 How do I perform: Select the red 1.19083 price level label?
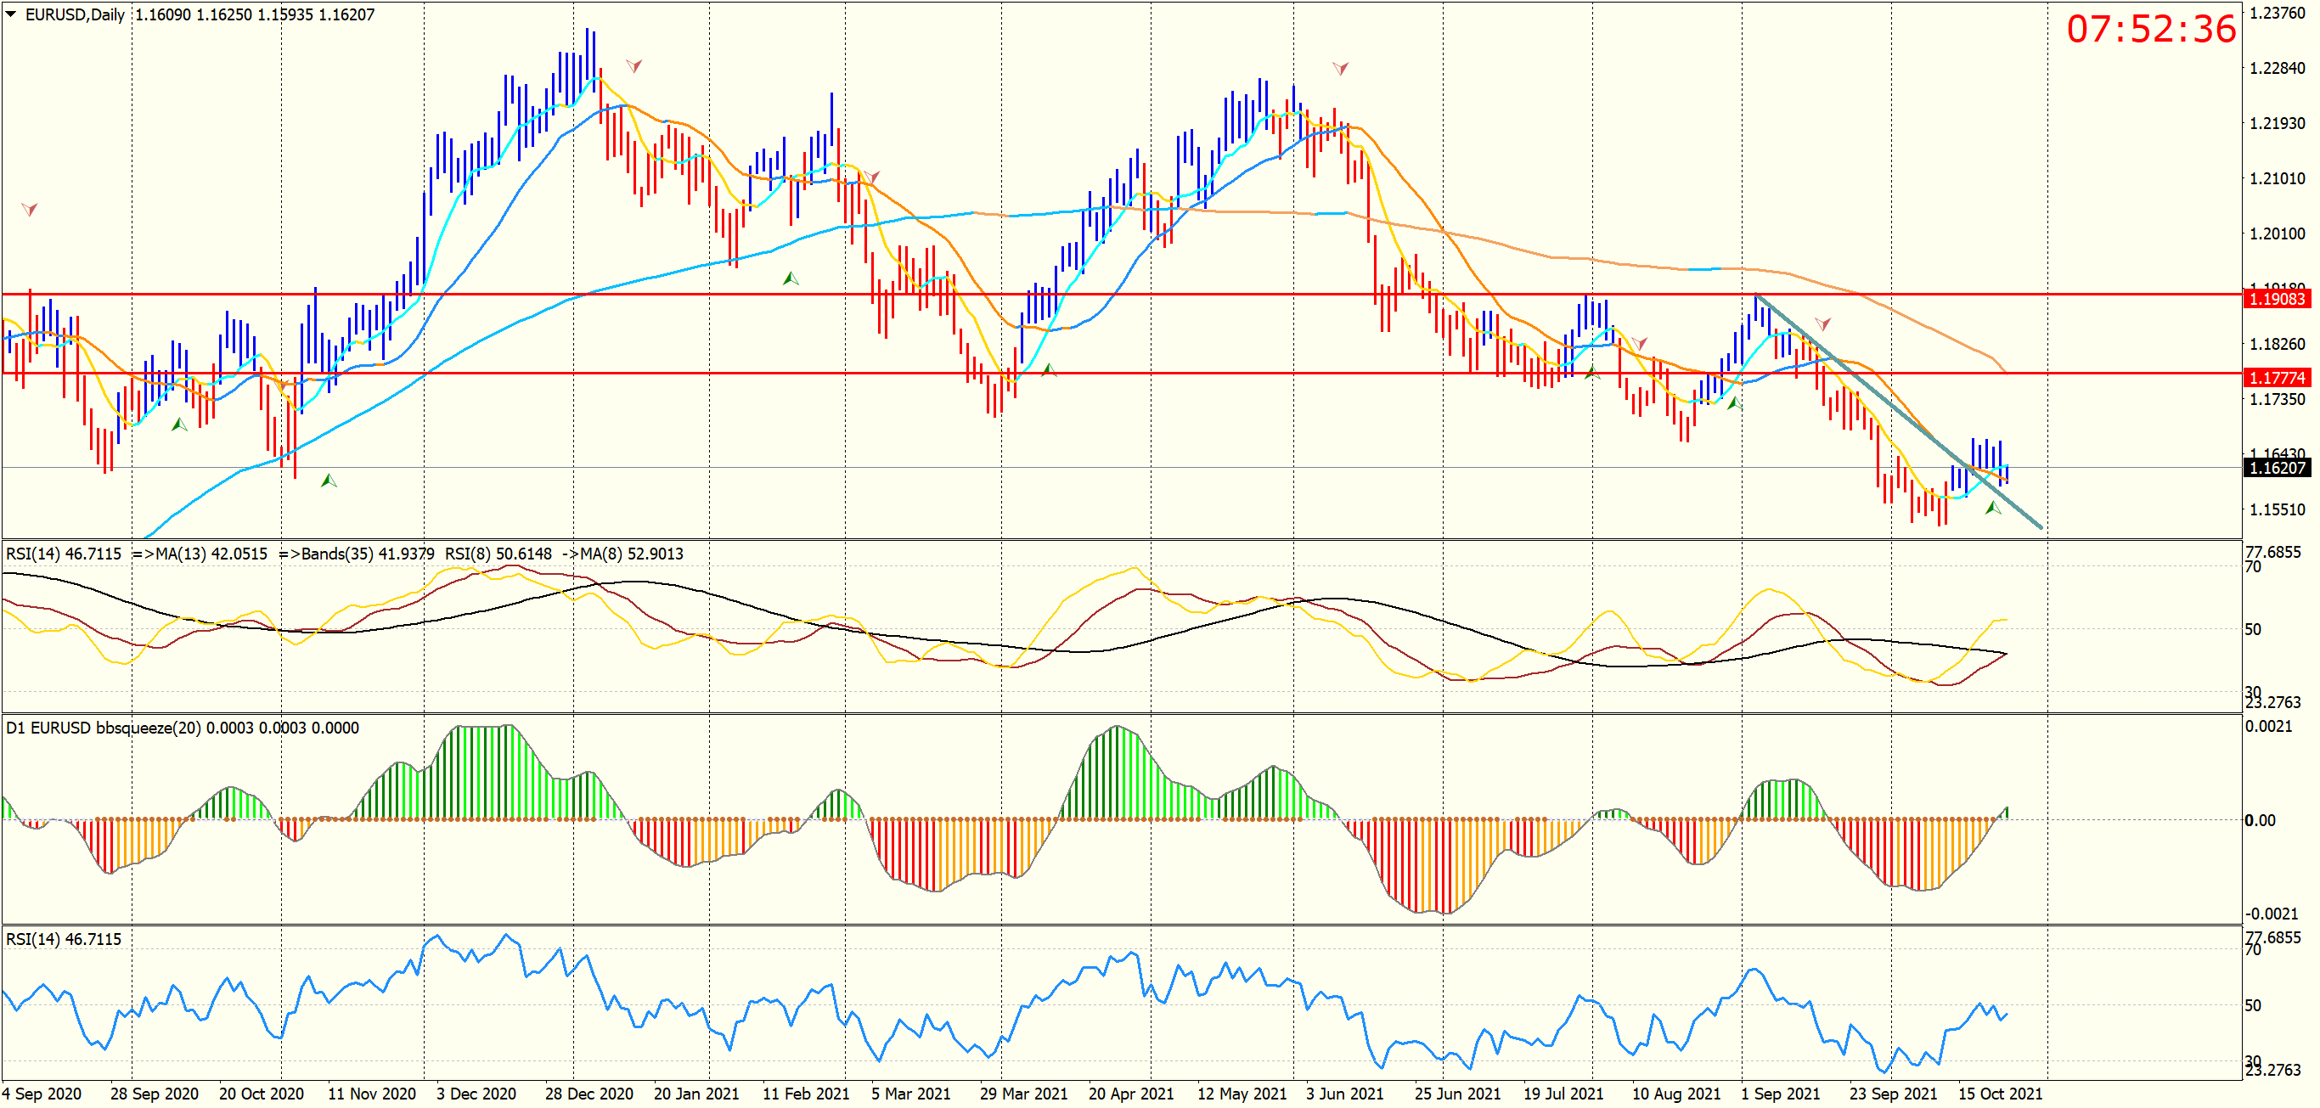tap(2277, 299)
